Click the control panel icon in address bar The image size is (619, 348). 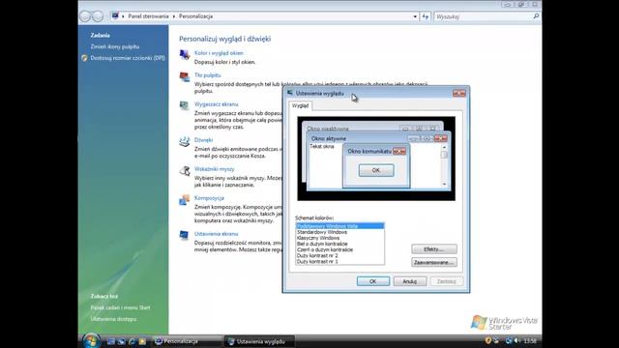tap(115, 16)
